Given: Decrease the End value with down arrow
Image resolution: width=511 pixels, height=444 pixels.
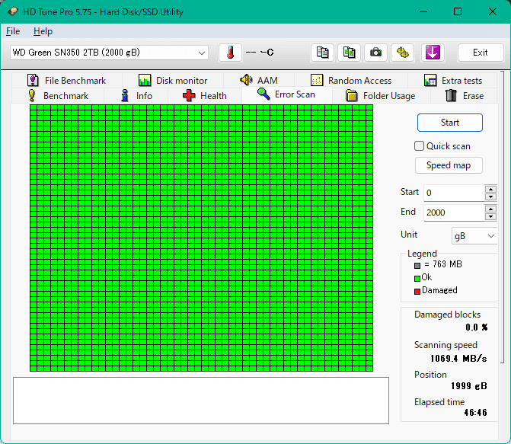Looking at the screenshot, I should click(490, 217).
